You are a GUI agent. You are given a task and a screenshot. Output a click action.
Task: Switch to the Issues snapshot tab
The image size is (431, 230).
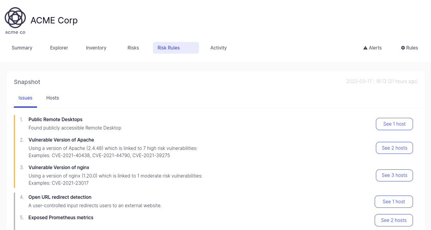pos(26,98)
